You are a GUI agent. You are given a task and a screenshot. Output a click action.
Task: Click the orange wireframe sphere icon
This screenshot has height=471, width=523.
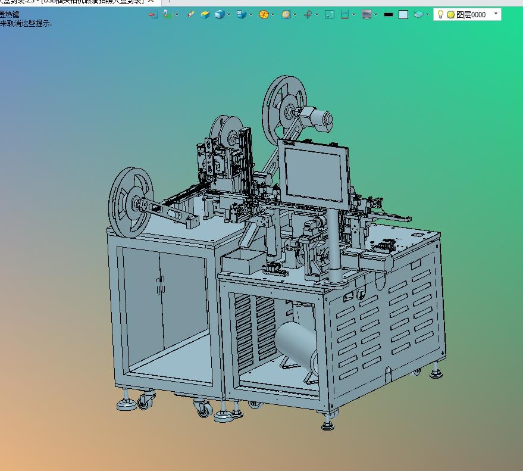[264, 14]
